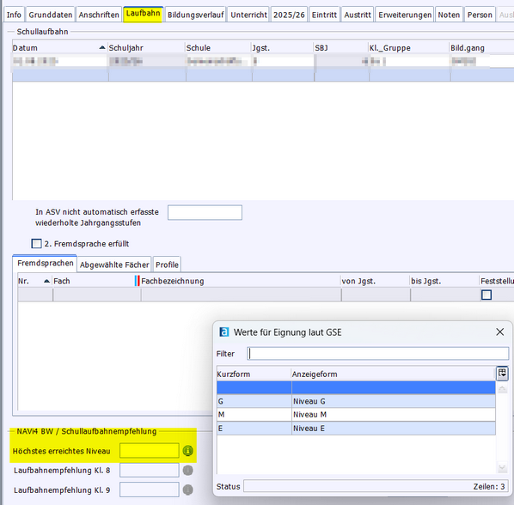
Task: Switch to the Grunddaten tab
Action: [51, 15]
